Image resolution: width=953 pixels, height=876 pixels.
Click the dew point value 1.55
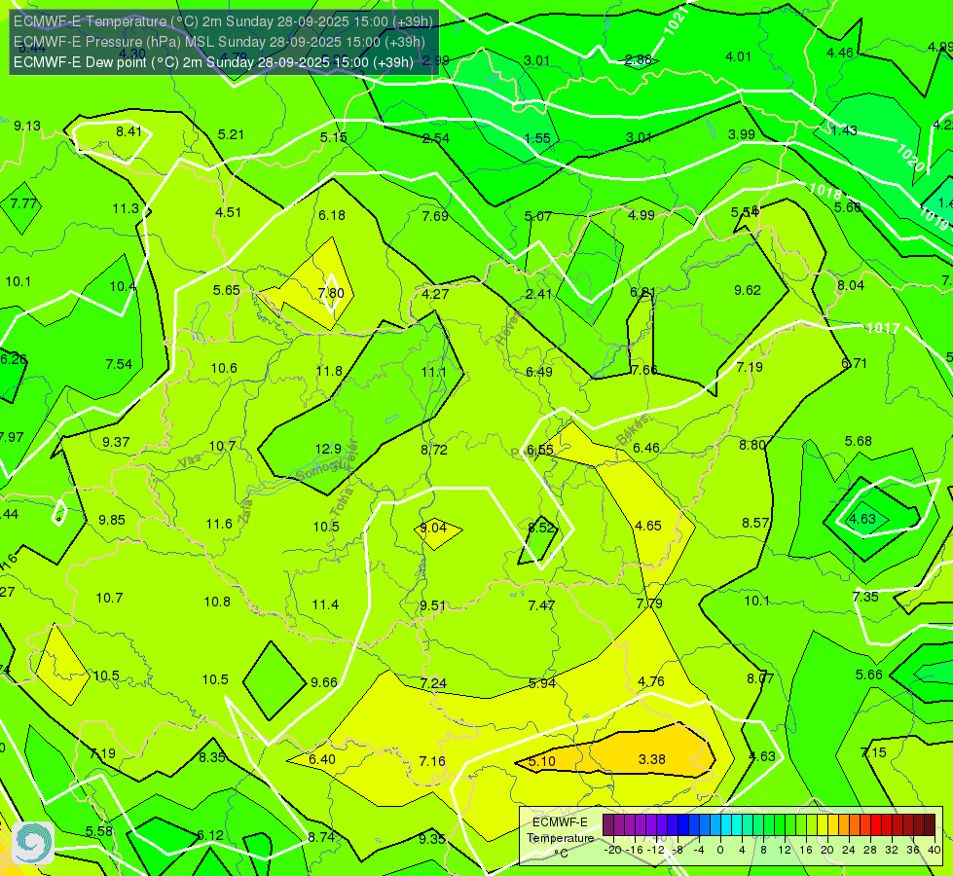pos(537,138)
